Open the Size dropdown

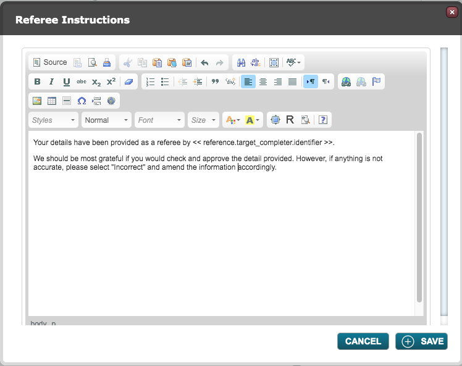[x=203, y=120]
